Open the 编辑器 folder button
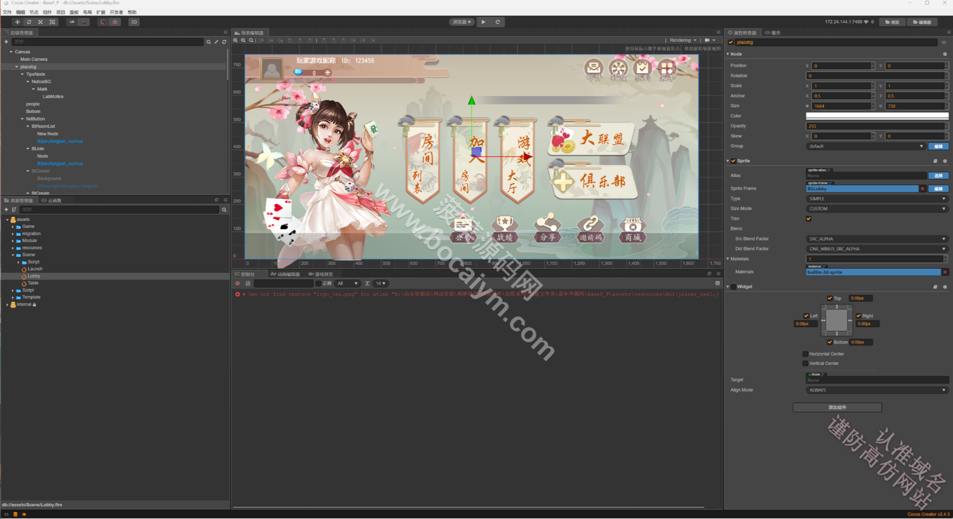 [x=922, y=22]
